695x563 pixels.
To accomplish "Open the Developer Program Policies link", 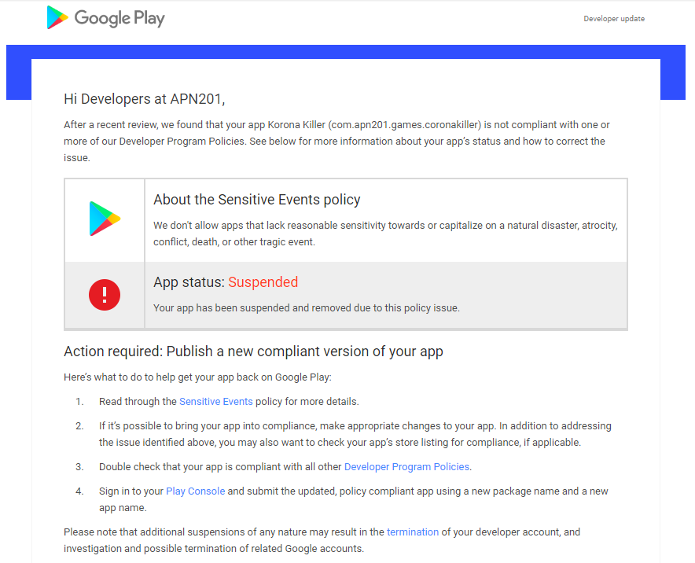I will (x=406, y=466).
